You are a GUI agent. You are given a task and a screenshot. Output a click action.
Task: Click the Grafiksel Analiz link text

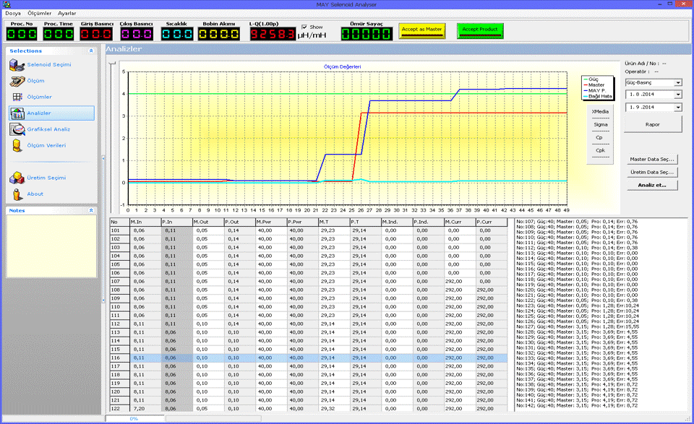48,129
